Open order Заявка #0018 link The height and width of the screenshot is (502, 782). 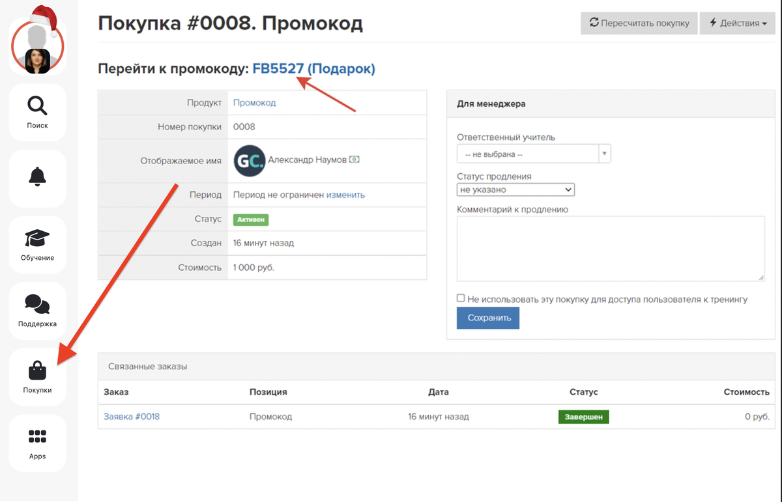(x=132, y=417)
